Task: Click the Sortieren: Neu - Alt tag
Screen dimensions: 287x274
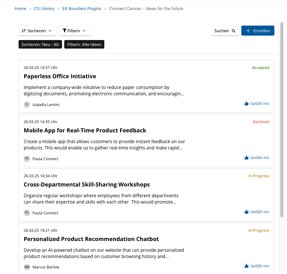Action: [40, 44]
